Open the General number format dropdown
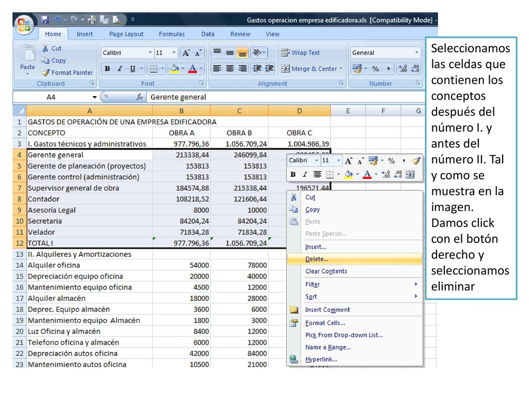 [417, 53]
